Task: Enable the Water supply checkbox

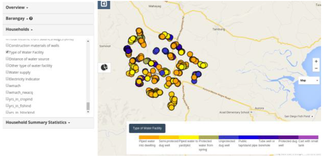Action: (7, 72)
